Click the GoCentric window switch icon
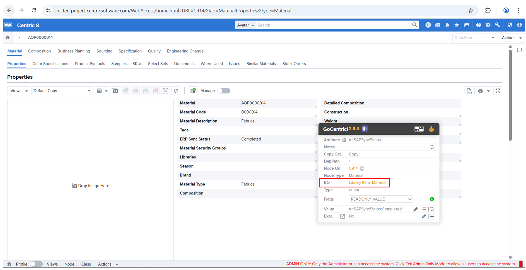The image size is (526, 270). [x=419, y=129]
